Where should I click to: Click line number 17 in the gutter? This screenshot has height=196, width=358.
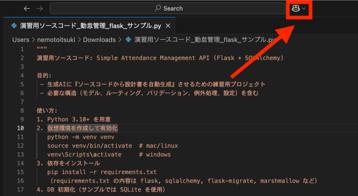(x=20, y=190)
